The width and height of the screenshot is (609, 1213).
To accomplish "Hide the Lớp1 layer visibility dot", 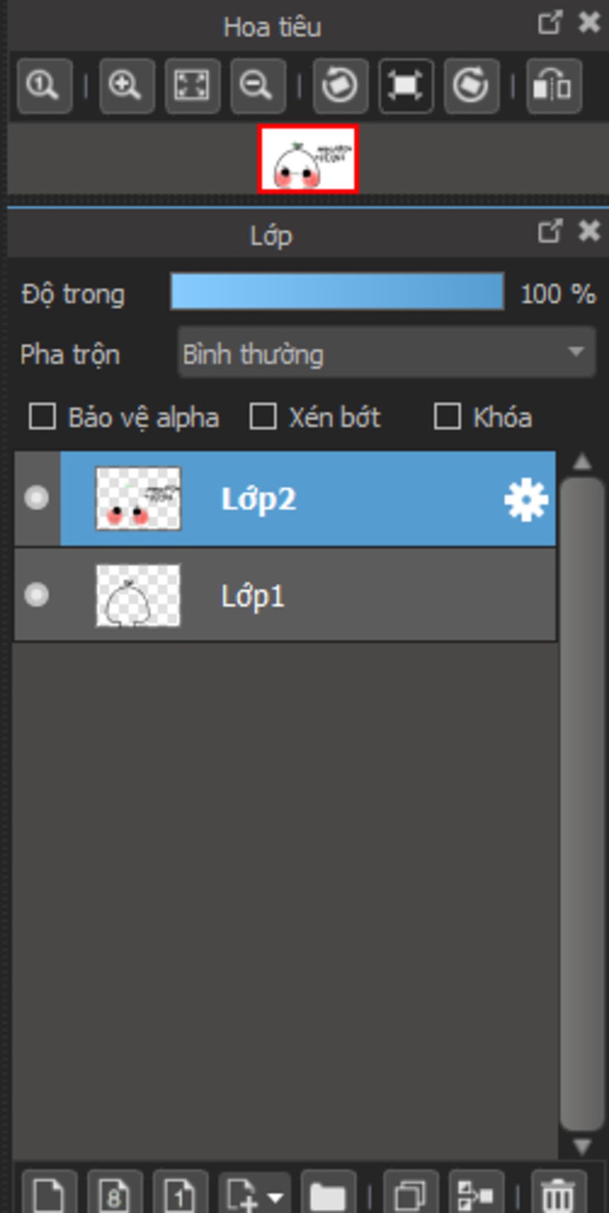I will click(x=37, y=595).
